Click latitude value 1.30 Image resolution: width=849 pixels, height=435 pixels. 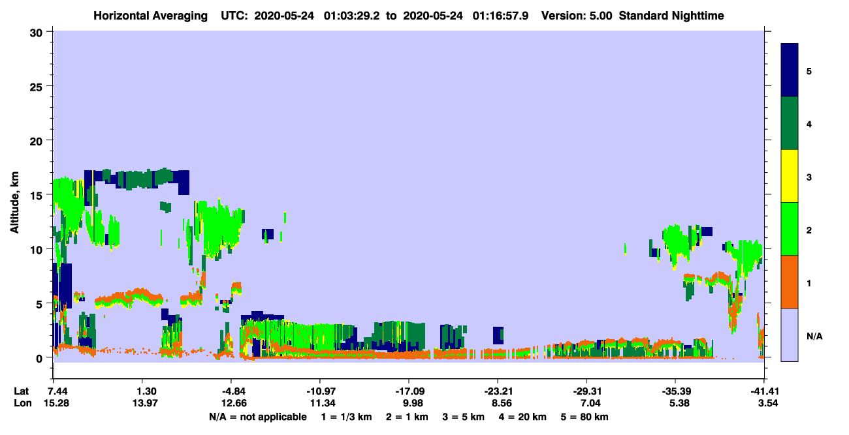point(143,391)
